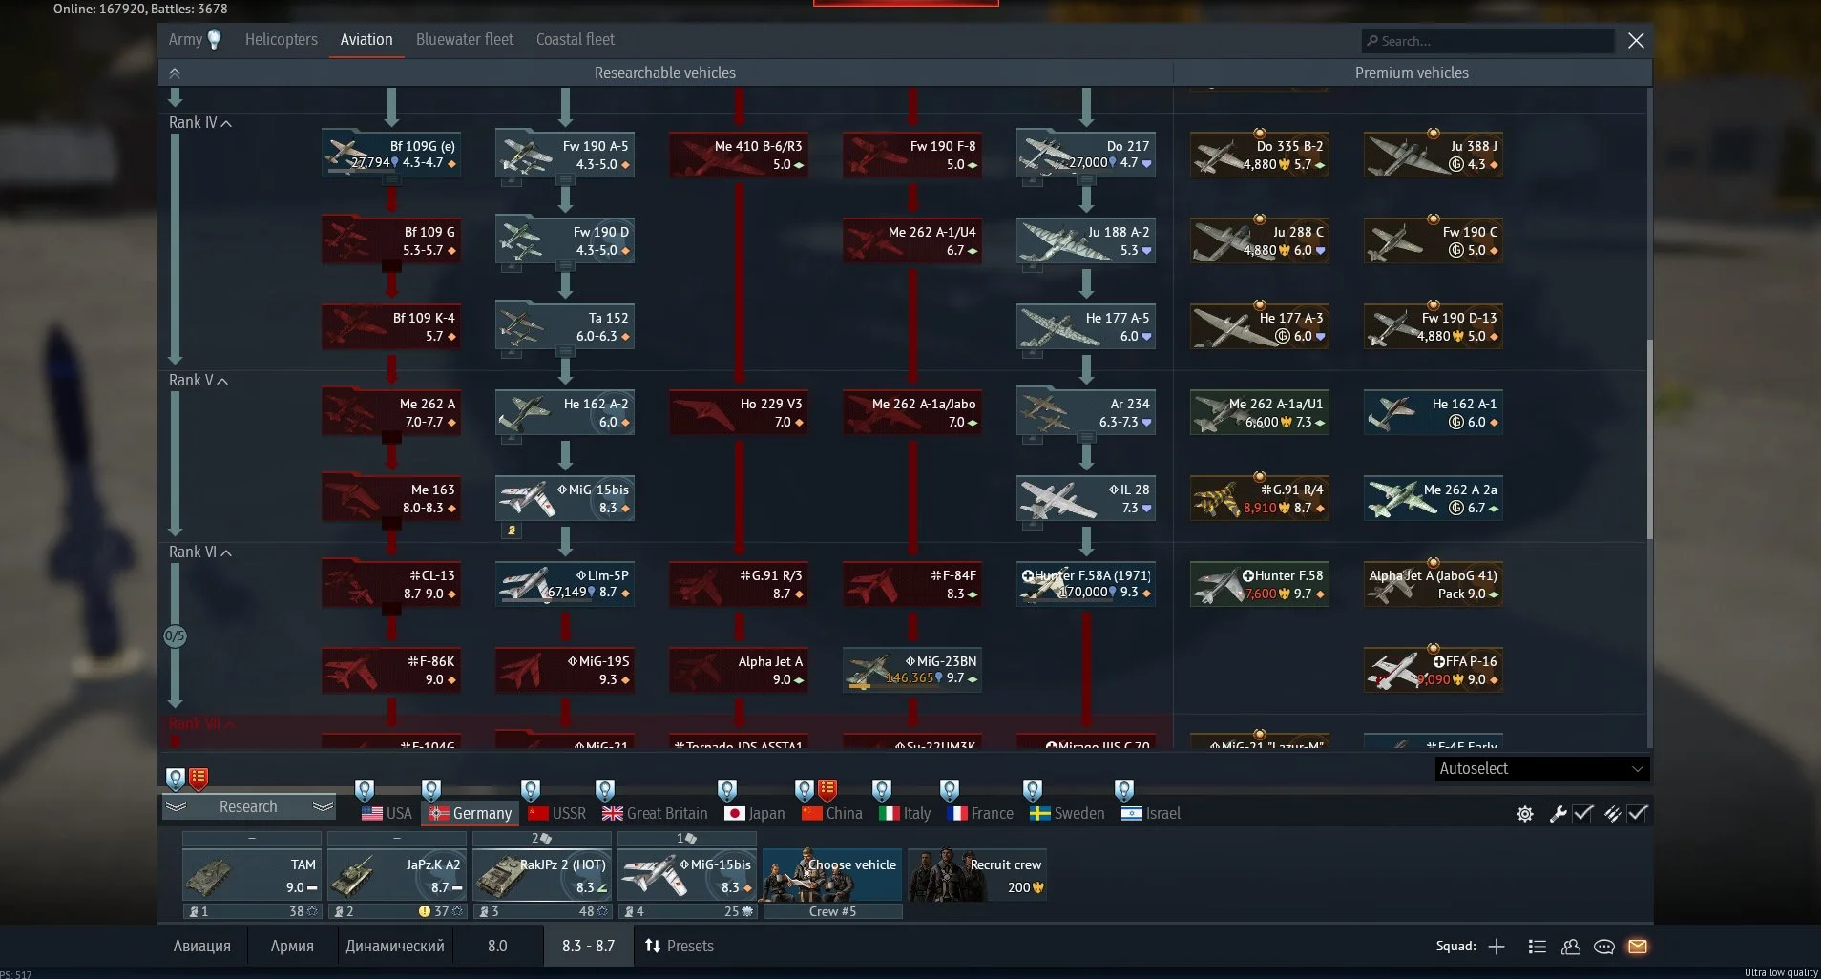
Task: Click the list icon next to Squad
Action: point(1537,947)
